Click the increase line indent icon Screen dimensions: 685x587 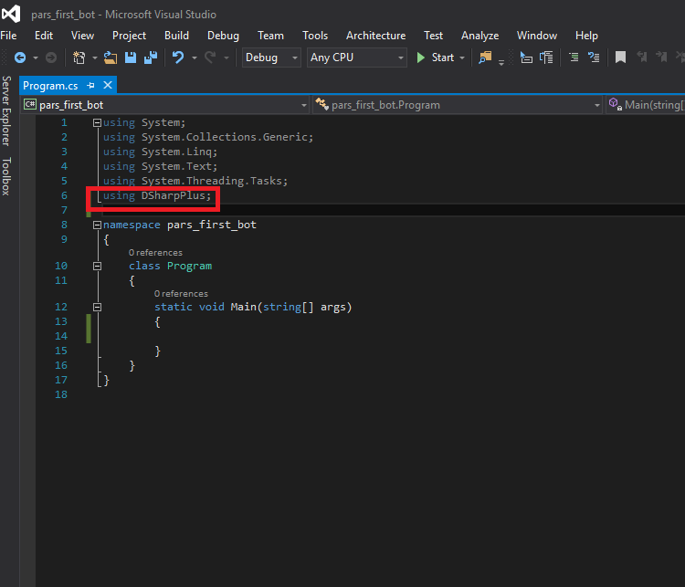pyautogui.click(x=594, y=58)
